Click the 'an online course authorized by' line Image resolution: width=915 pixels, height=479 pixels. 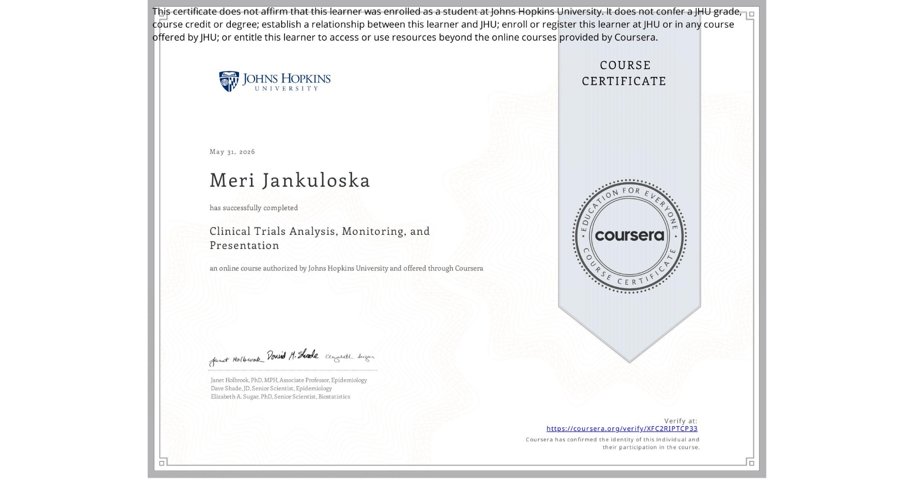point(346,268)
